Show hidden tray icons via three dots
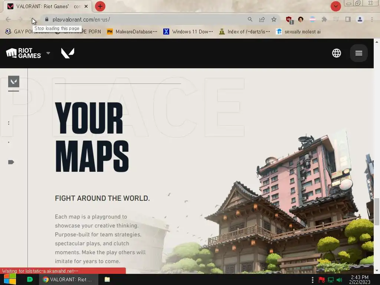This screenshot has width=380, height=285. (x=312, y=280)
